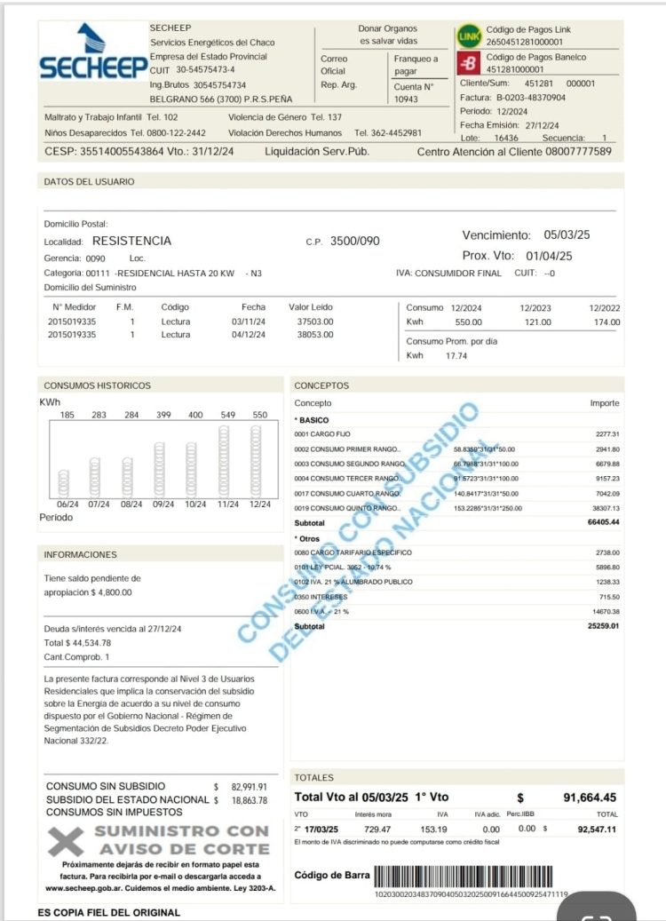Click the SECHEEP company logo
The height and width of the screenshot is (921, 666).
[91, 53]
